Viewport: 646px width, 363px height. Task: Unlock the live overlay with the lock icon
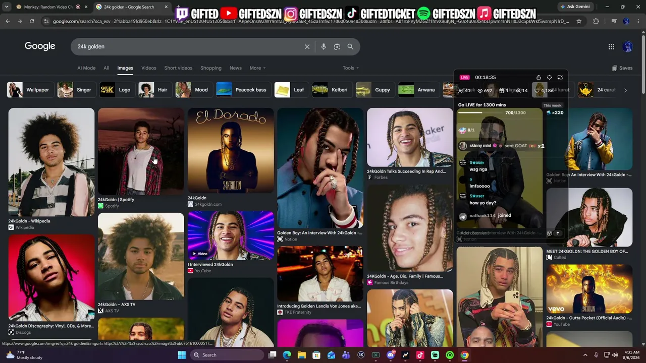tap(539, 77)
